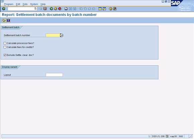This screenshot has width=194, height=139.
Task: Uncheck Exclude Settle. clear. doc checkbox
Action: click(x=5, y=55)
